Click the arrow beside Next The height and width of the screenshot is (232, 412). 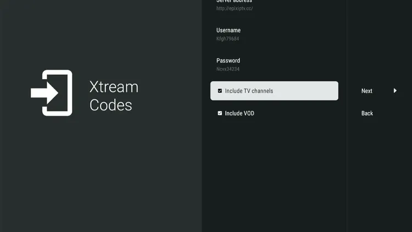coord(395,91)
